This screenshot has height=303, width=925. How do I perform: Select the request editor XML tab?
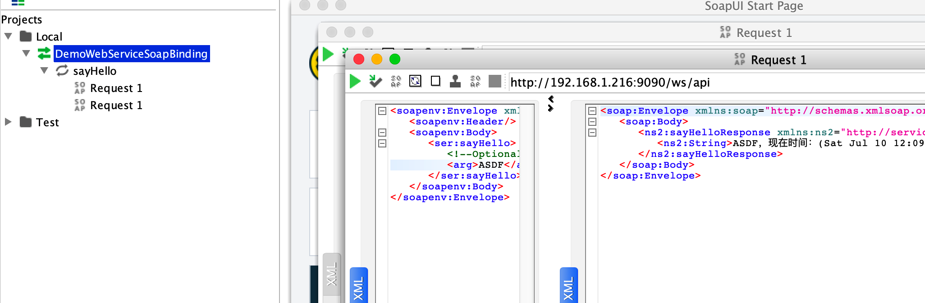coord(359,285)
